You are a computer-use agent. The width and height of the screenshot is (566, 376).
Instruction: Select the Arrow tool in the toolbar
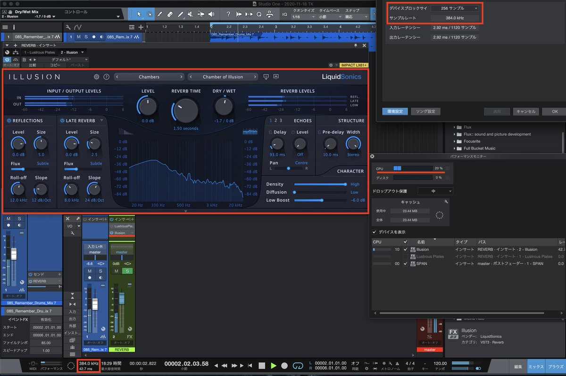[139, 14]
